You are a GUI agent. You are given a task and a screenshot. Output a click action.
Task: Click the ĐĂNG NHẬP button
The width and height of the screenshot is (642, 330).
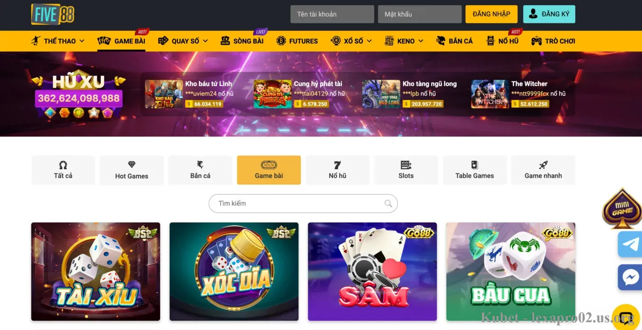pos(492,14)
